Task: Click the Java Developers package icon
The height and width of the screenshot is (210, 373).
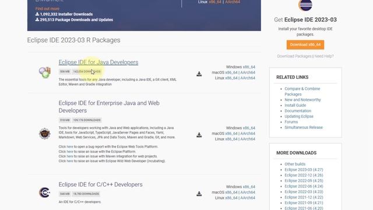Action: click(x=45, y=72)
